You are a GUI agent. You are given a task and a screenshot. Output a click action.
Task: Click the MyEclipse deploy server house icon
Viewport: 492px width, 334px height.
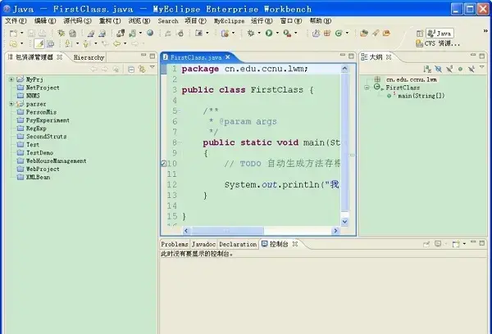click(73, 33)
